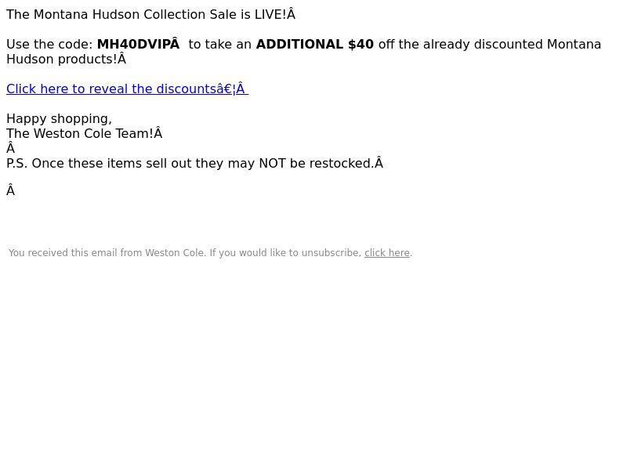
Task: Click the bold 'ADDITIONAL $40' text
Action: click(x=315, y=44)
